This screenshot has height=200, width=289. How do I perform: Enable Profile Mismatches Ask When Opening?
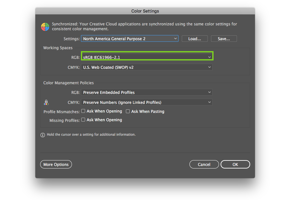click(83, 111)
